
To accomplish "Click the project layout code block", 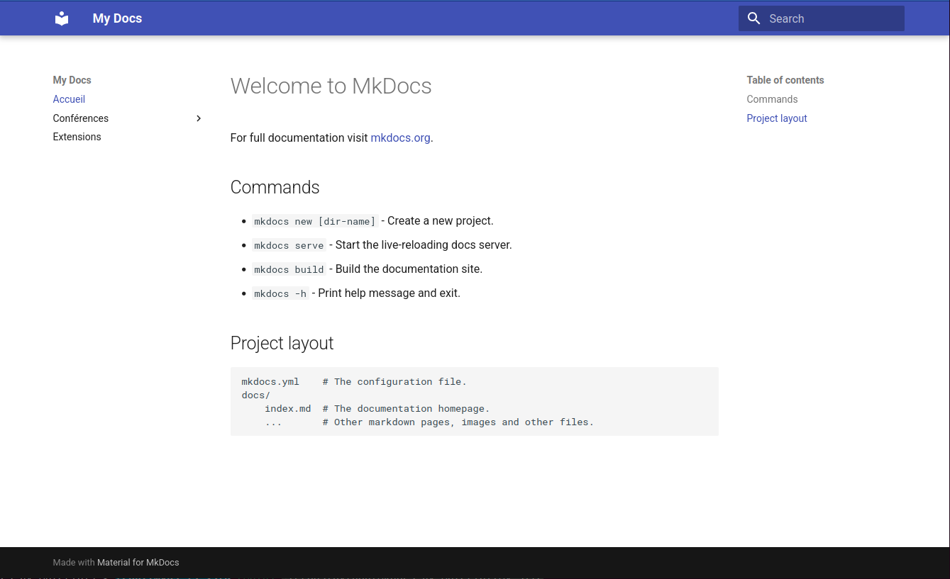I will [x=474, y=401].
